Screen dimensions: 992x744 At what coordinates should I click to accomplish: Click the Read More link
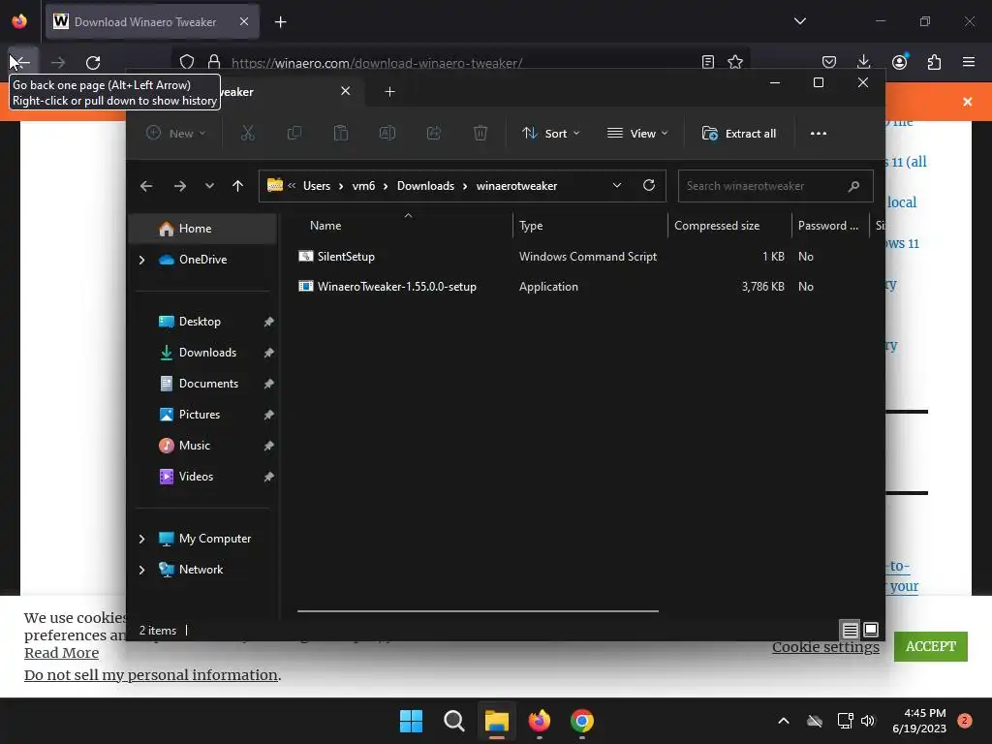click(61, 653)
